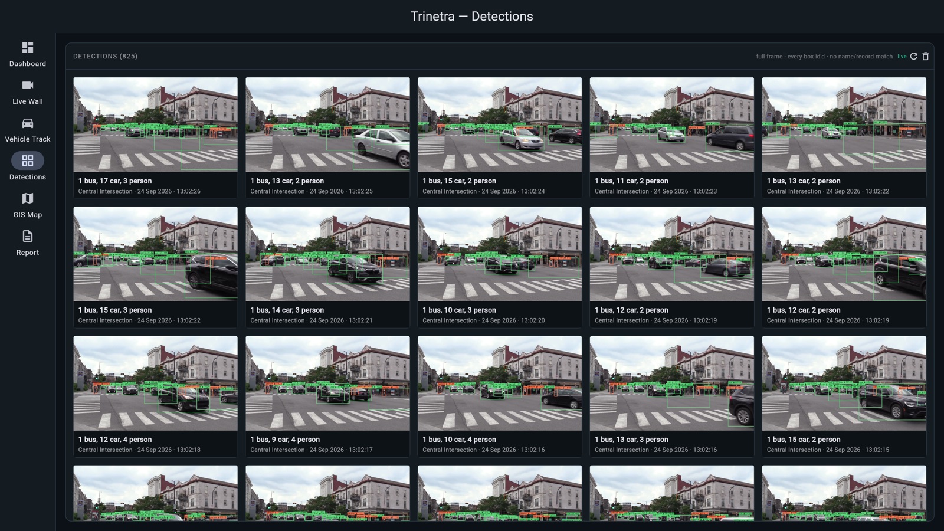944x531 pixels.
Task: Click caption '1 bus, 13 car, 3 person'
Action: pos(631,440)
